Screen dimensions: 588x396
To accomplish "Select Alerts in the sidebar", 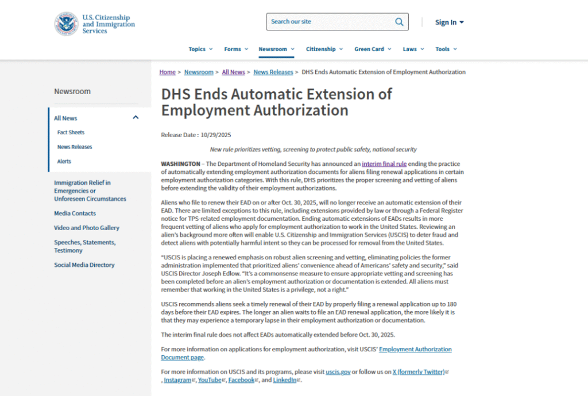I will [x=64, y=162].
